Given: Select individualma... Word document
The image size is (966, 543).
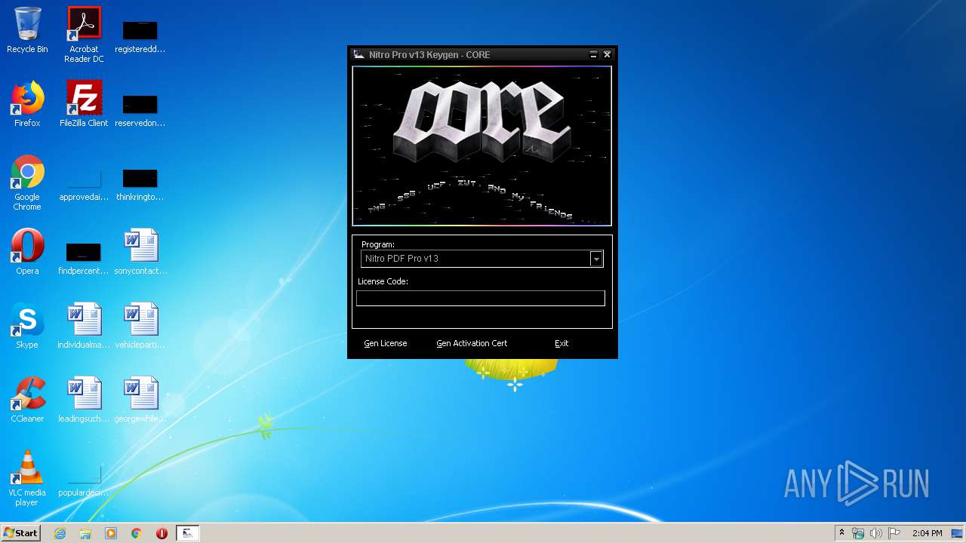Looking at the screenshot, I should tap(84, 326).
